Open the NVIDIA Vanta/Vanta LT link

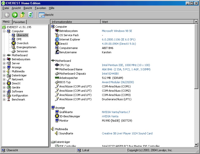tap(116, 112)
